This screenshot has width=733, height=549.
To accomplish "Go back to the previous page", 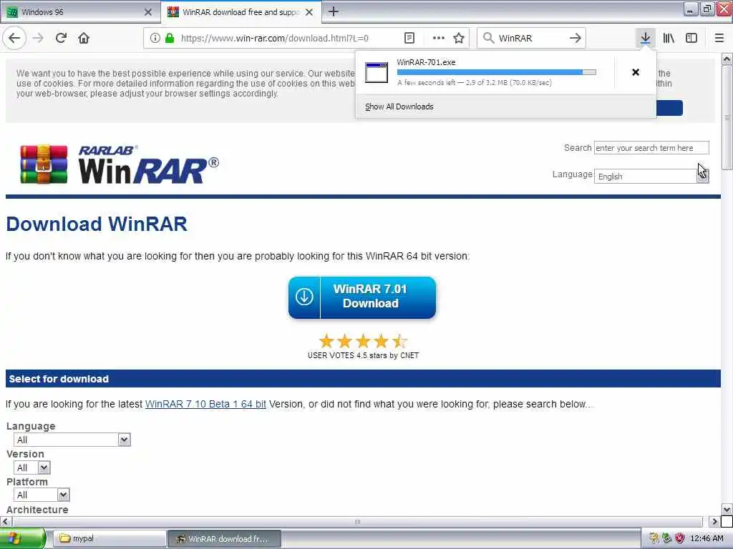I will pyautogui.click(x=14, y=38).
